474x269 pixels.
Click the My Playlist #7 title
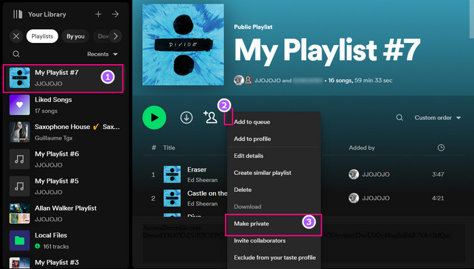(327, 51)
